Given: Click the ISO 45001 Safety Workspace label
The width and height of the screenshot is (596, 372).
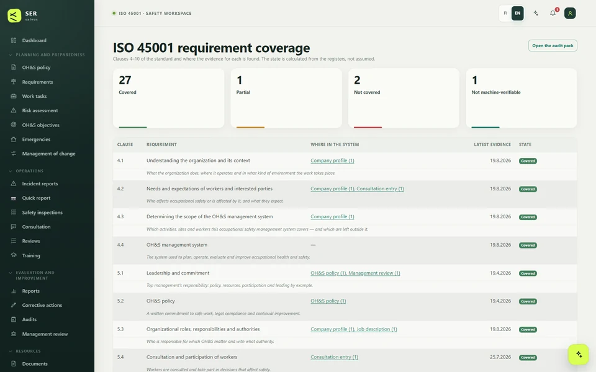Looking at the screenshot, I should pos(155,13).
